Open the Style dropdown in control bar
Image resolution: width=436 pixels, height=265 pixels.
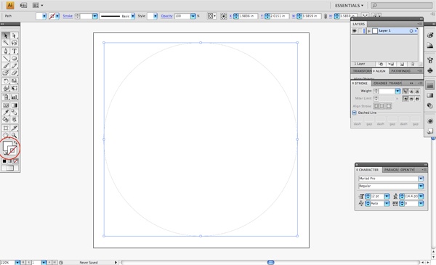tap(156, 16)
